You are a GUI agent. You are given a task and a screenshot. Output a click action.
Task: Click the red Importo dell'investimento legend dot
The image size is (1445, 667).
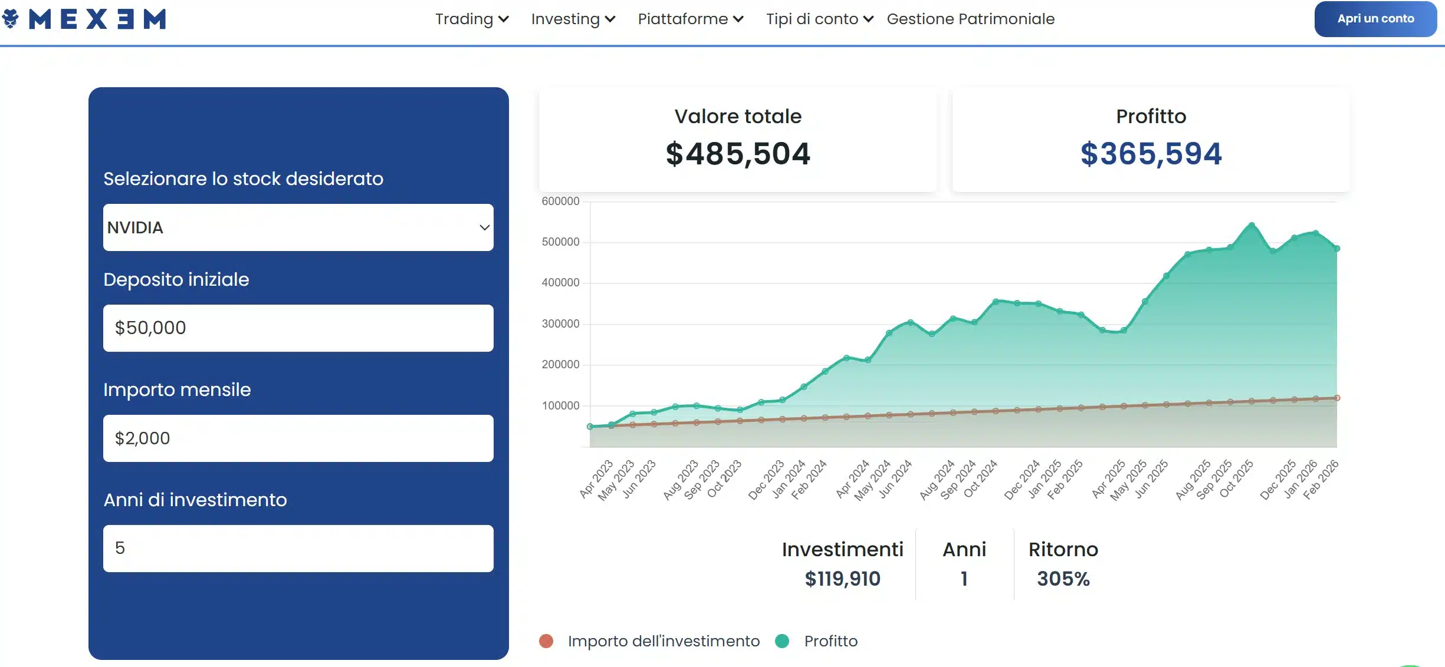coord(546,641)
